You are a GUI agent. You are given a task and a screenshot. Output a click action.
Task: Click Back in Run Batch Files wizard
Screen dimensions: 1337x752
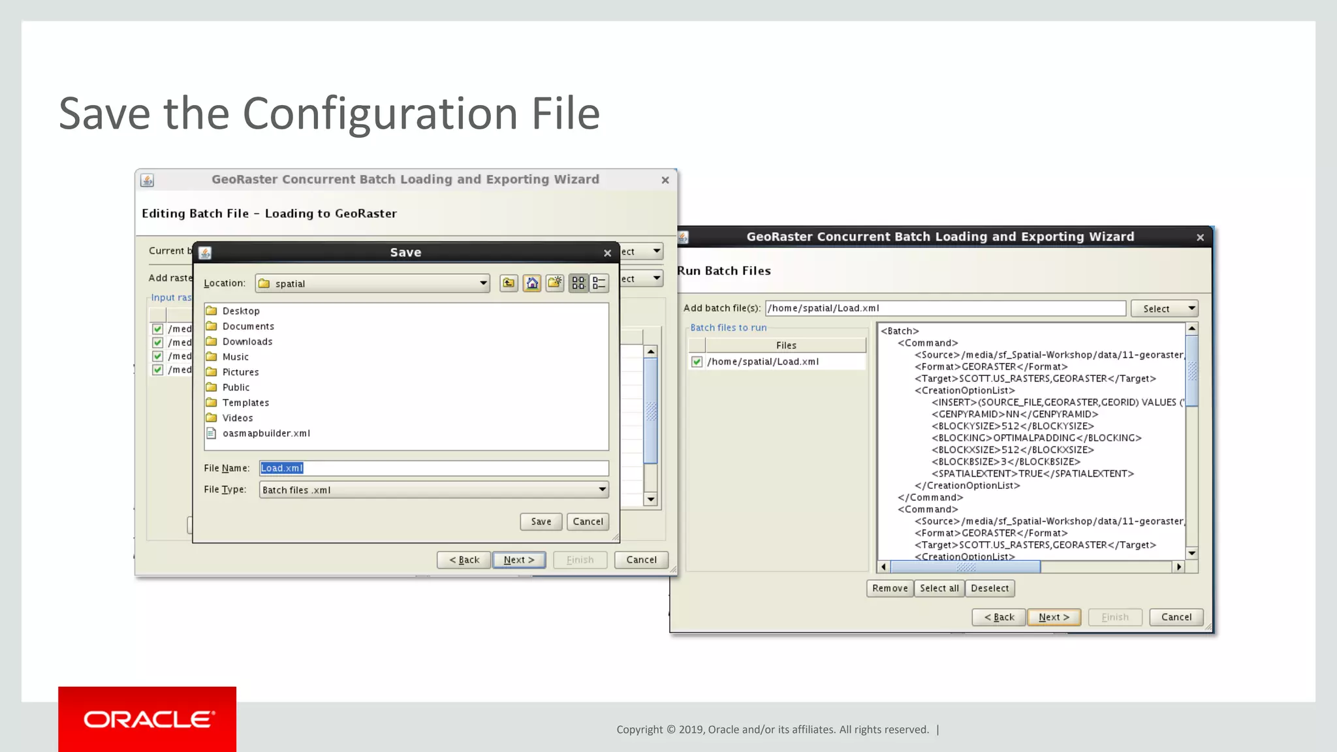pos(999,617)
